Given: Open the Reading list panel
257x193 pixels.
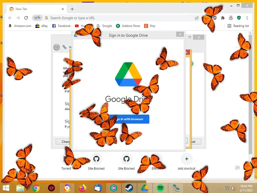Looking at the screenshot, I should (238, 26).
